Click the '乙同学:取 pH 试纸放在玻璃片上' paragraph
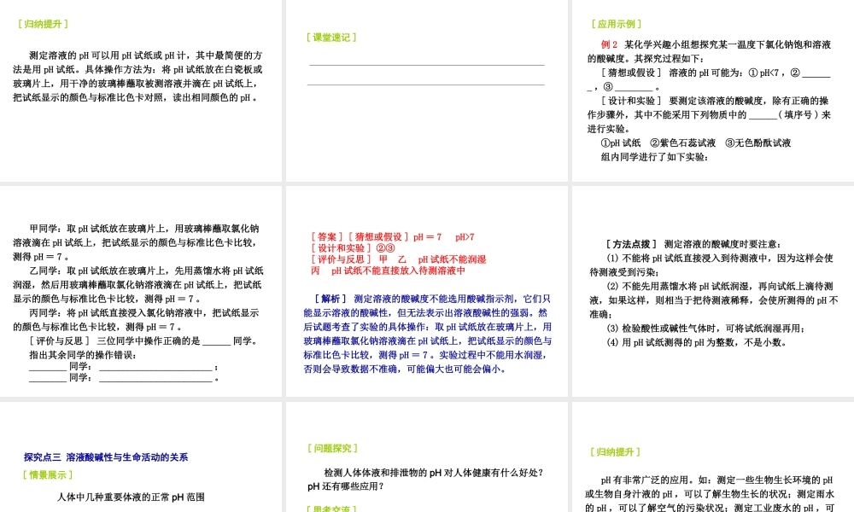The image size is (854, 512). [138, 284]
